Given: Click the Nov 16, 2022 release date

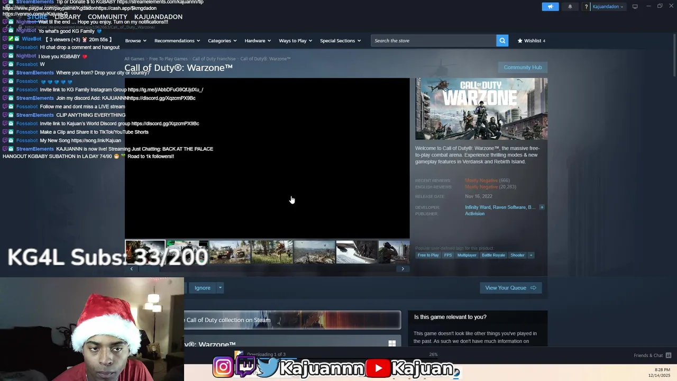Looking at the screenshot, I should 479,196.
